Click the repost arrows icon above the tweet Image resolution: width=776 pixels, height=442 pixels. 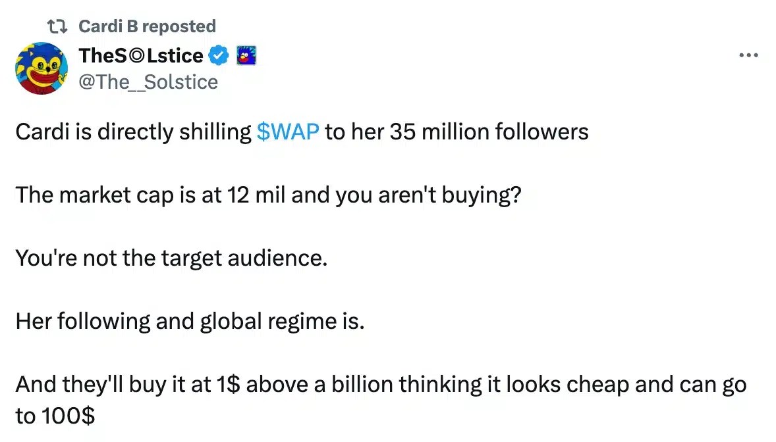click(x=59, y=26)
